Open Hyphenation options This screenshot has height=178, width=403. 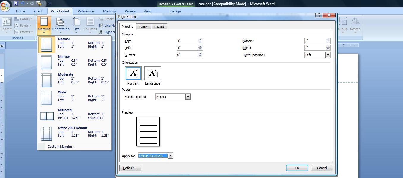click(x=107, y=32)
